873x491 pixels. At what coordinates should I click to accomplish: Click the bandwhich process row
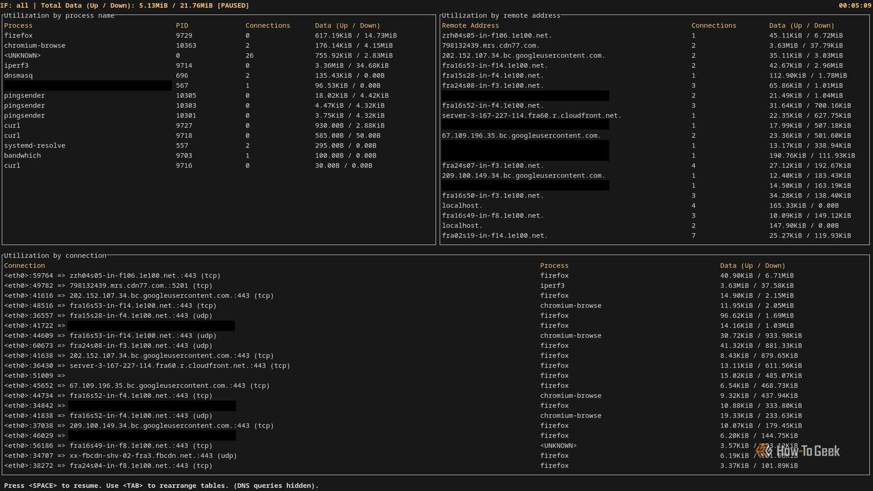pyautogui.click(x=22, y=156)
